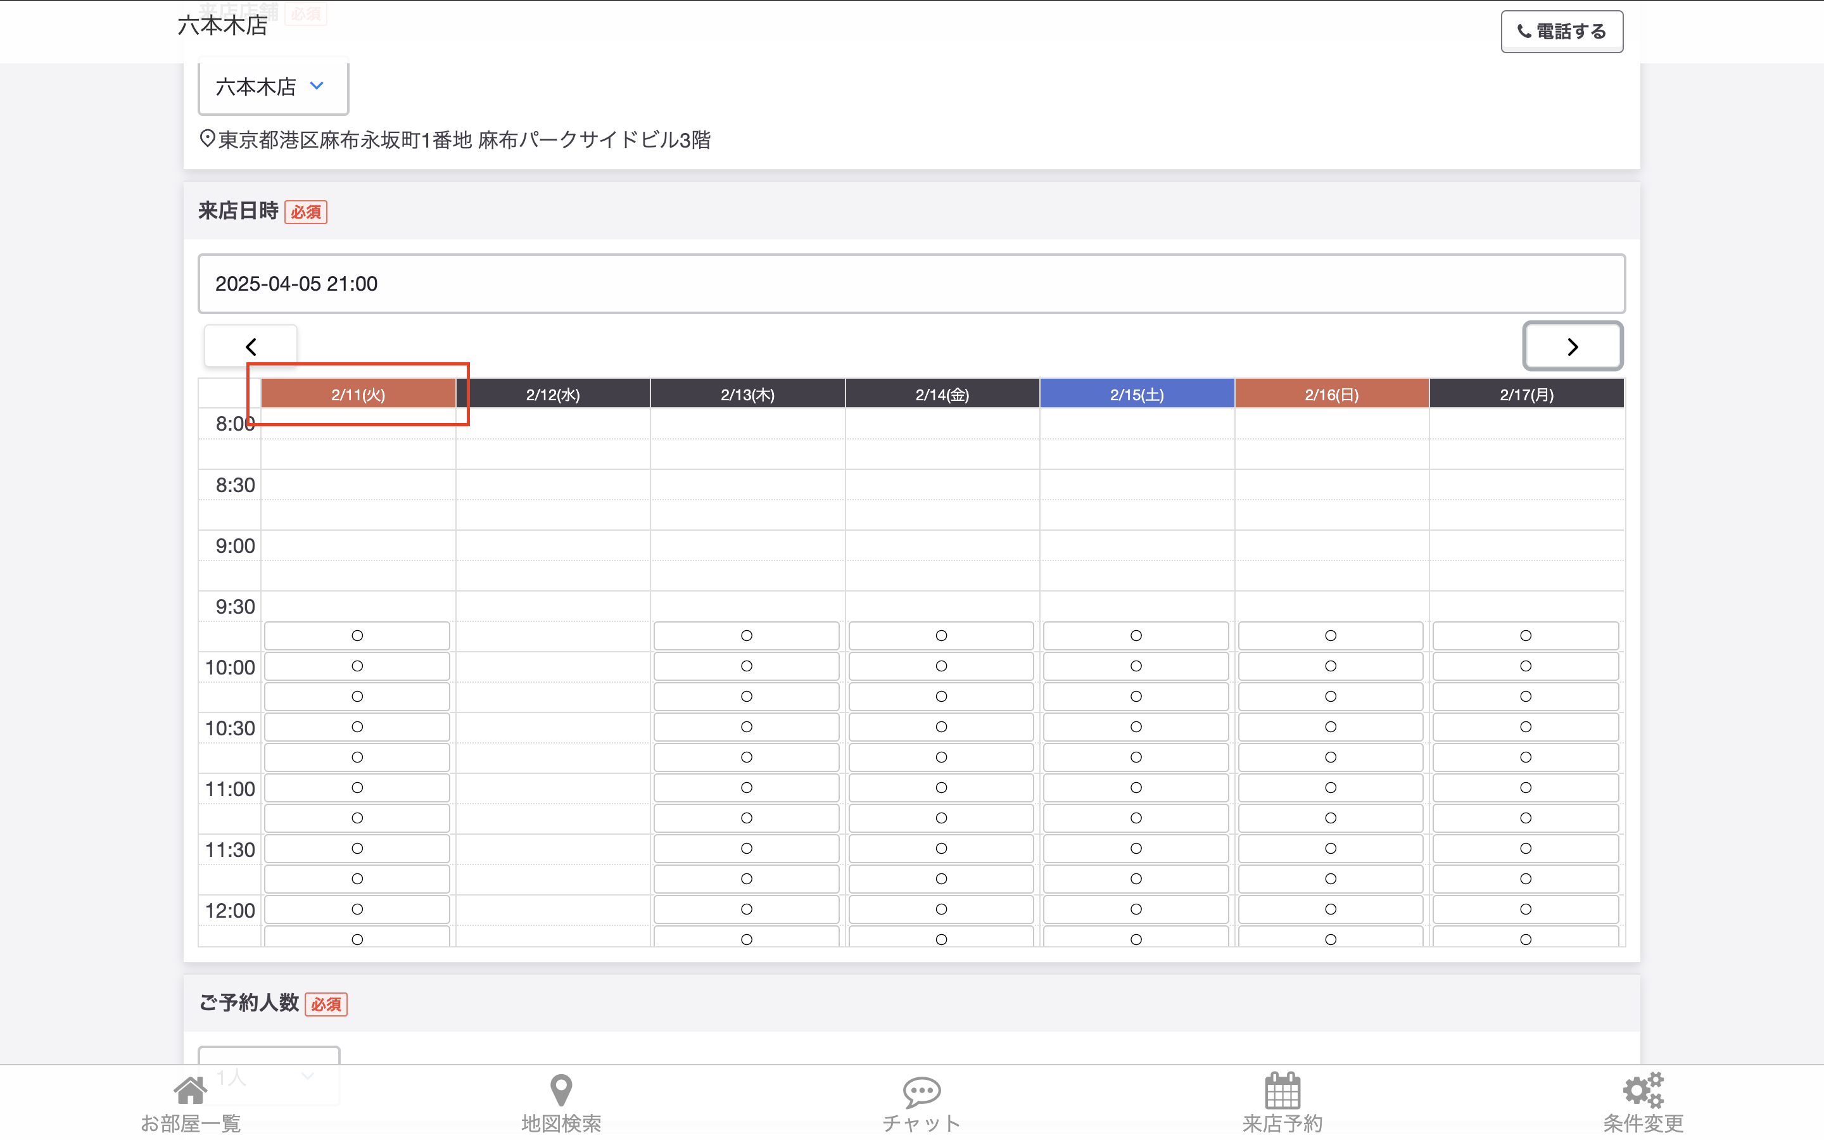This screenshot has width=1824, height=1140.
Task: Select the 2/13(木) column header
Action: tap(748, 395)
